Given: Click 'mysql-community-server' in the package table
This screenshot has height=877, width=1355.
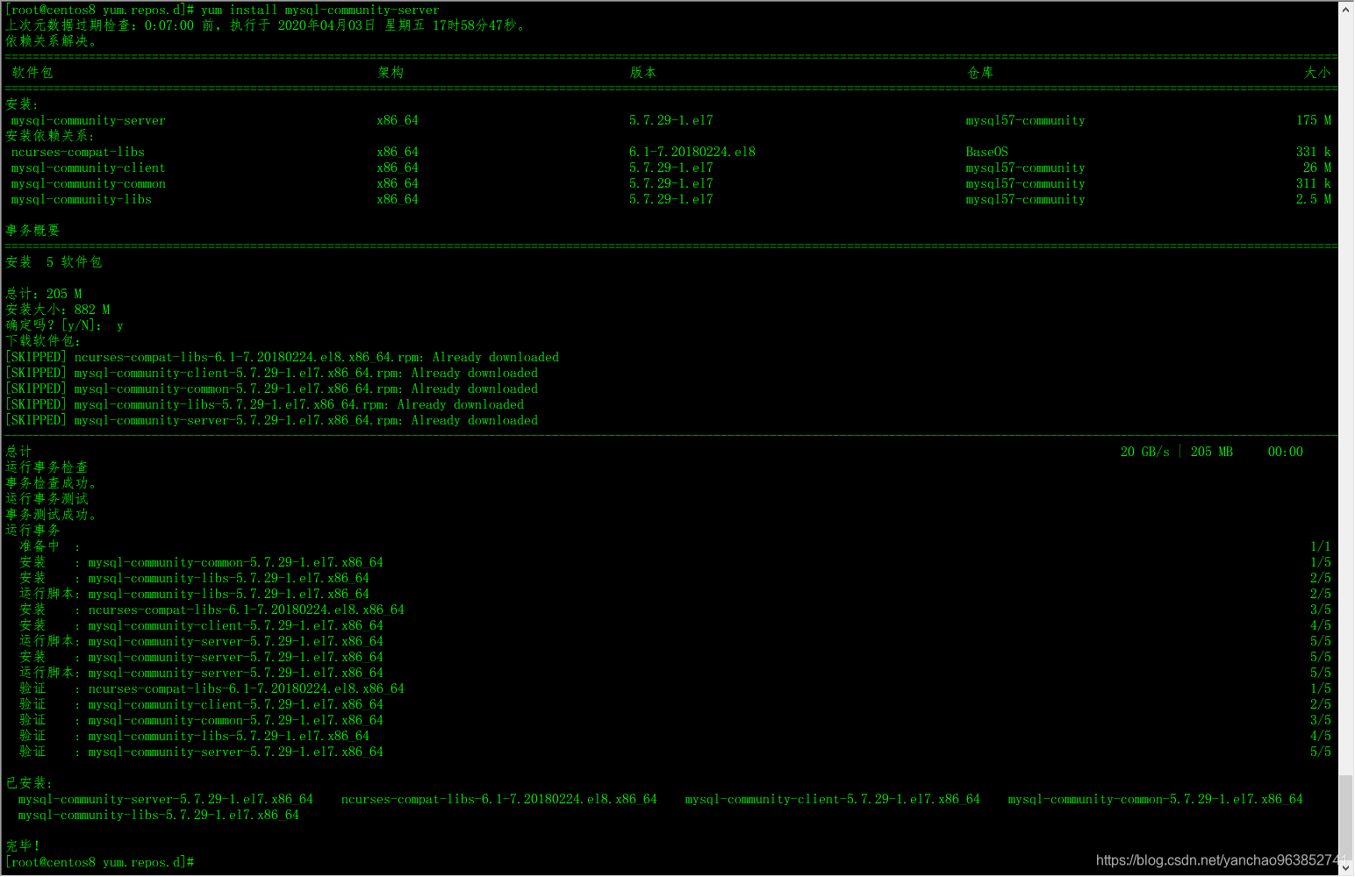Looking at the screenshot, I should click(88, 120).
